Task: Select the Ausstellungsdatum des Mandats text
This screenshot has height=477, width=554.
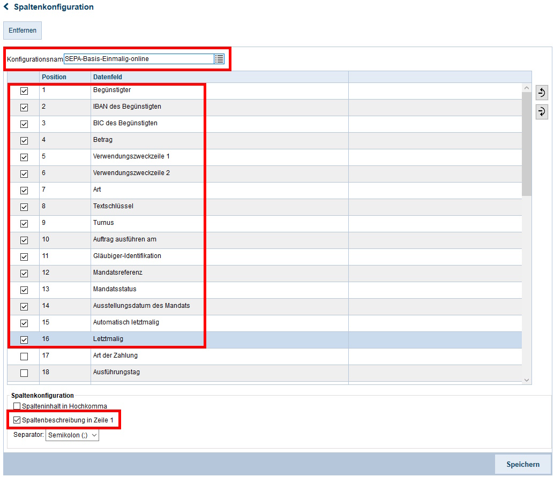Action: (x=141, y=306)
